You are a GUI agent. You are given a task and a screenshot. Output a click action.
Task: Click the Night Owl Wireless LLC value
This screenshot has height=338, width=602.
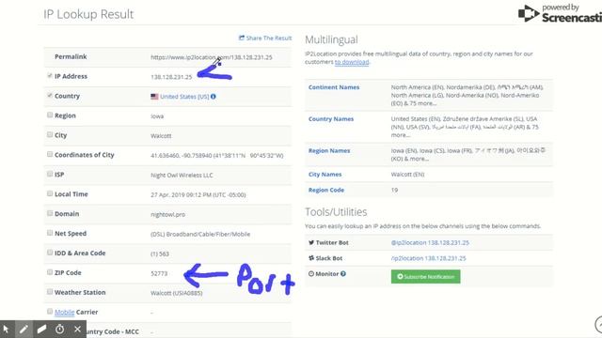pos(182,176)
